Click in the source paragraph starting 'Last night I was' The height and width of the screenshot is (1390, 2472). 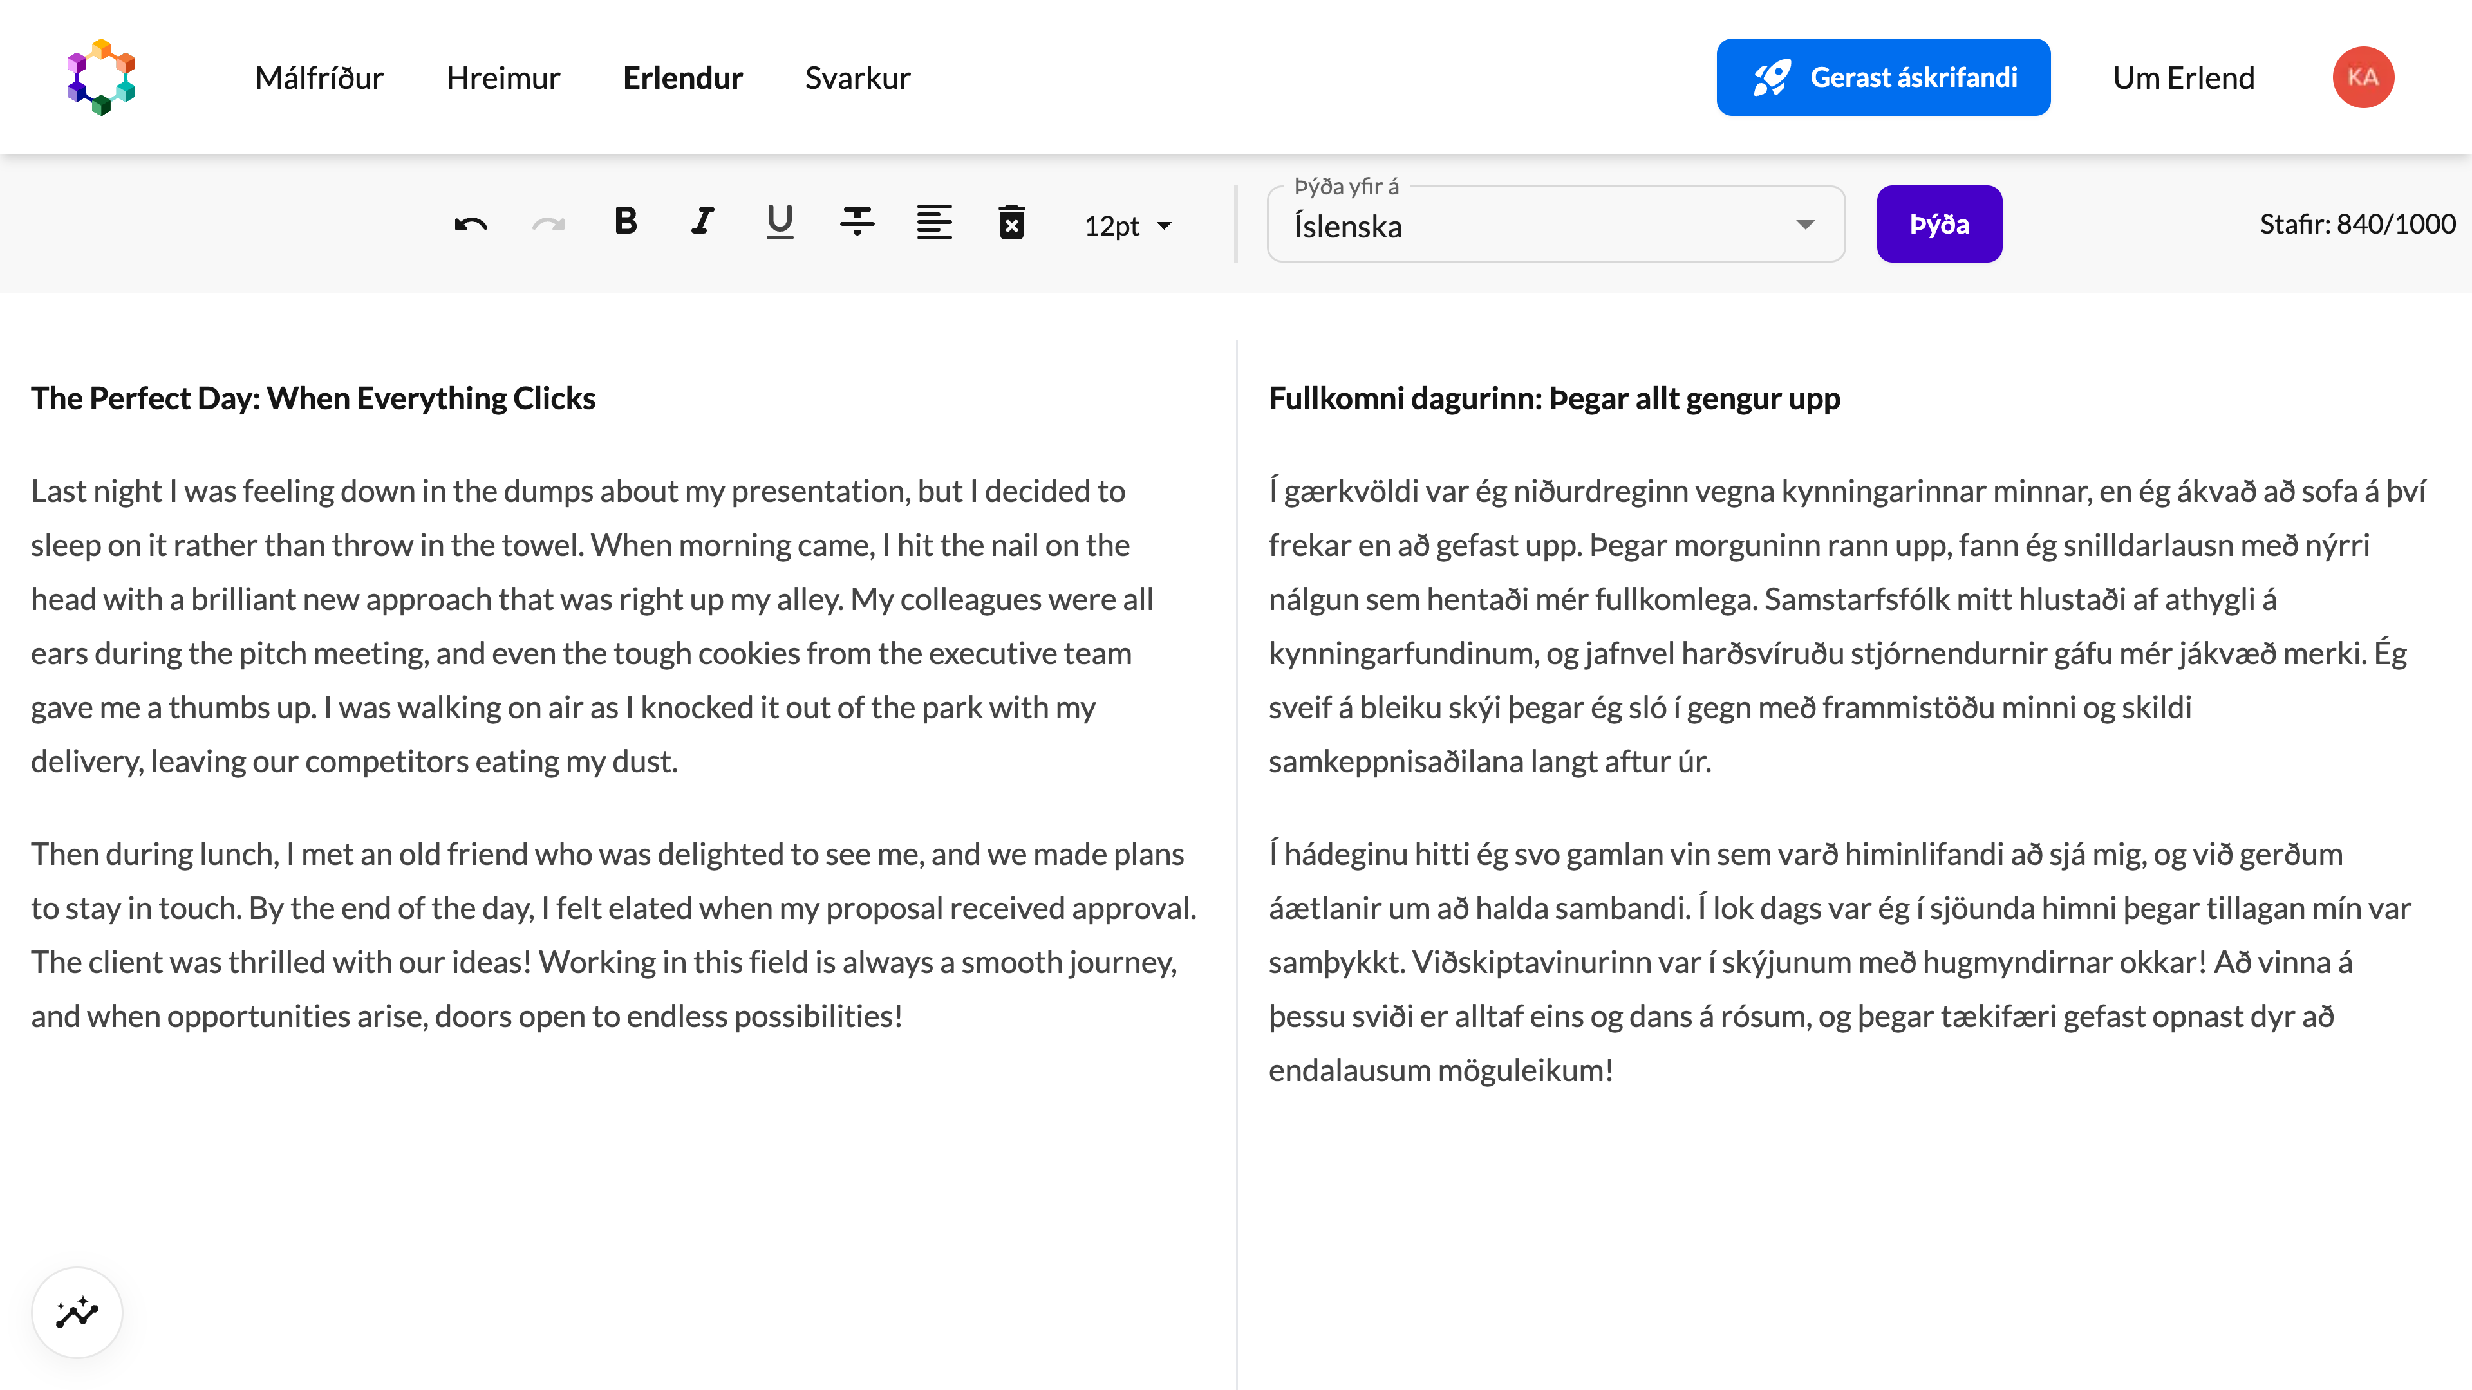click(x=593, y=625)
